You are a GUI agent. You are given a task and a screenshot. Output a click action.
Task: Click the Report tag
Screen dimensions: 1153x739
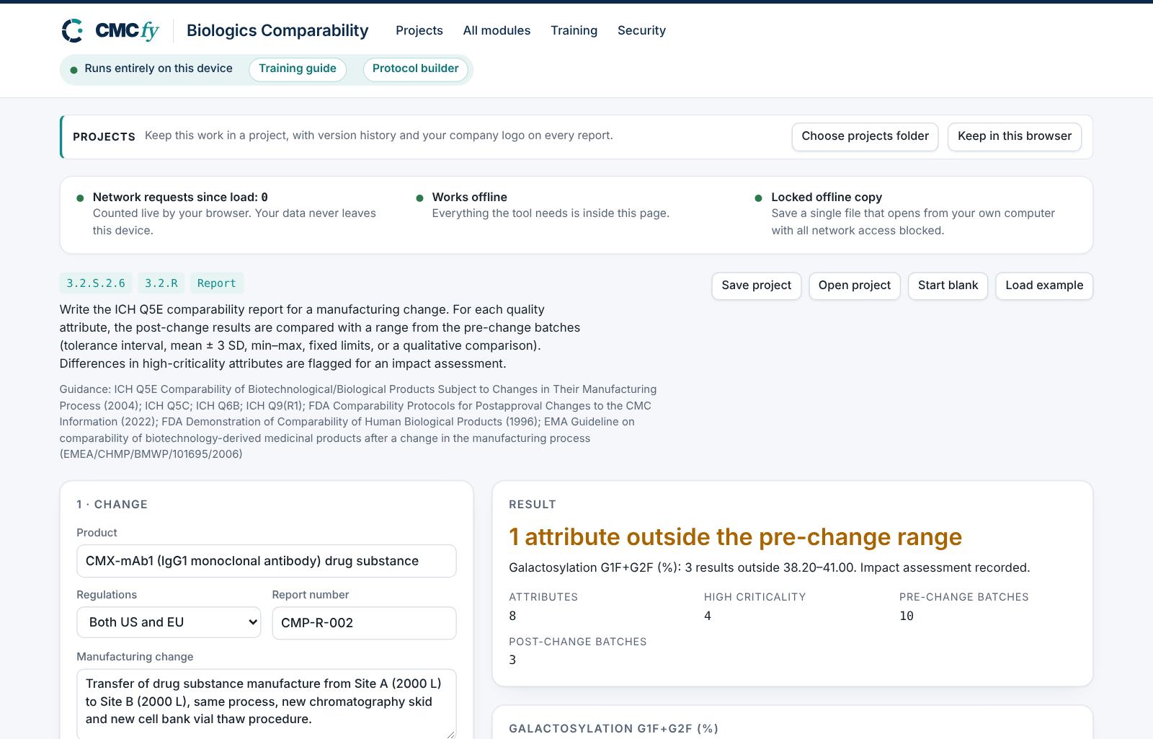217,283
